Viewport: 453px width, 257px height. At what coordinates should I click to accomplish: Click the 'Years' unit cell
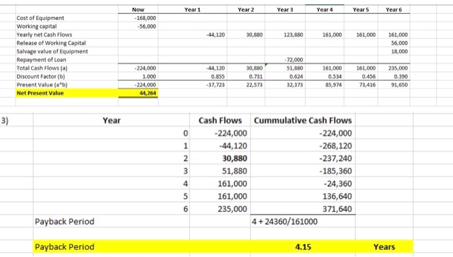click(384, 247)
